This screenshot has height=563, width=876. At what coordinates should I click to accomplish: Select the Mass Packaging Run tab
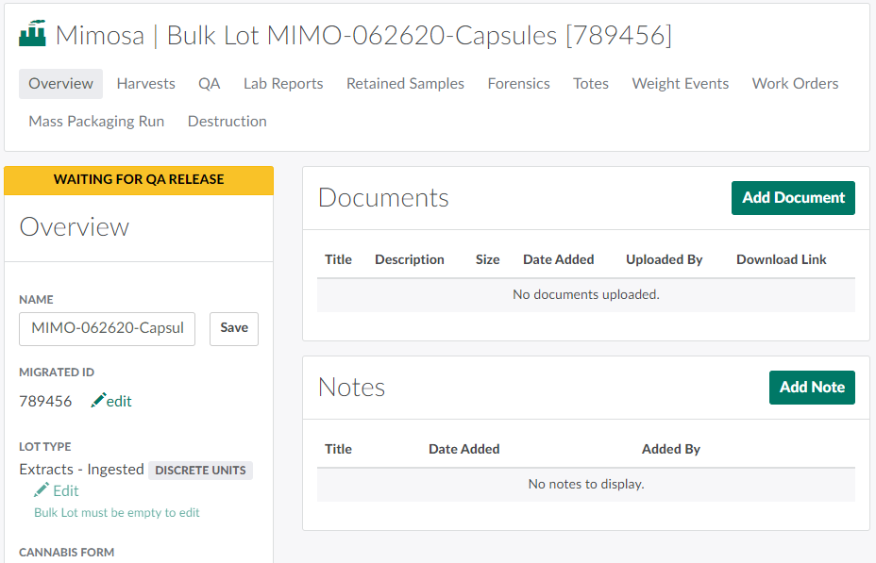coord(96,122)
